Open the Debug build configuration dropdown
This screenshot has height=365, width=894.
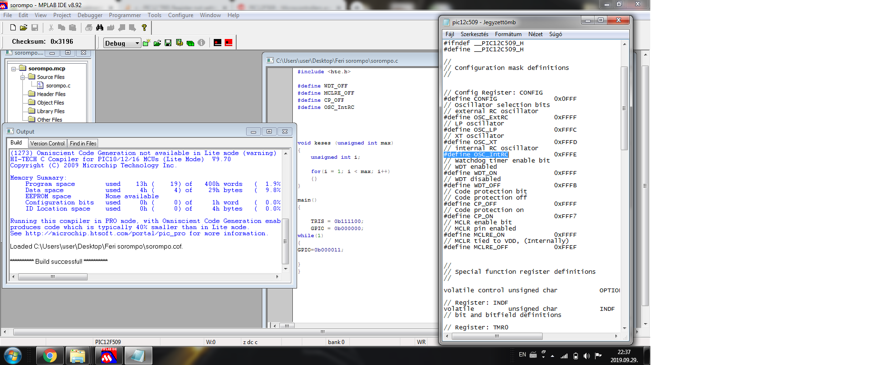pos(137,43)
